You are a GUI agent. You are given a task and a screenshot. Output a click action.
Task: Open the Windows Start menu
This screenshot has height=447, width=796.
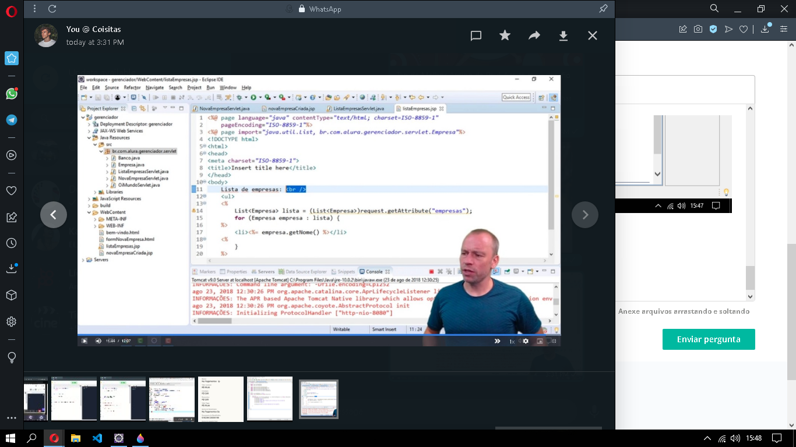click(10, 438)
